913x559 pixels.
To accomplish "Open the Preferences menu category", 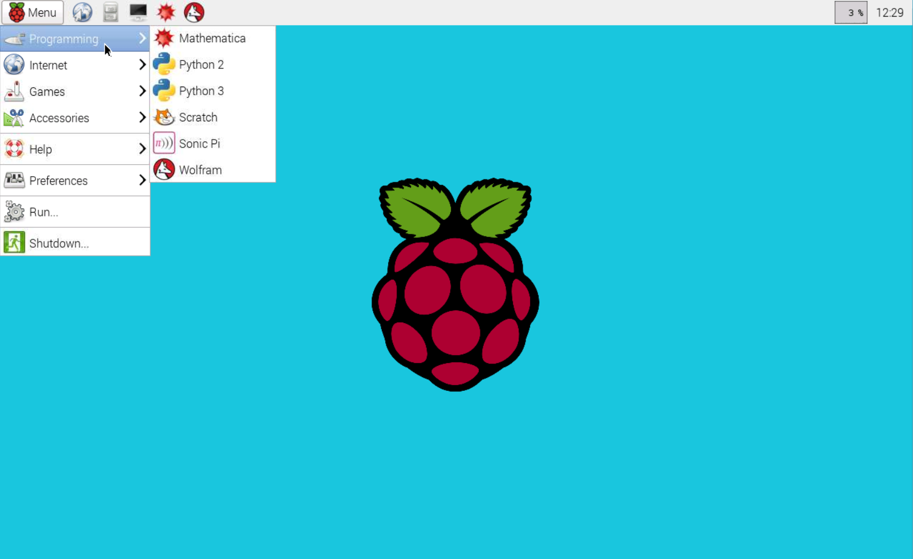I will click(x=75, y=181).
